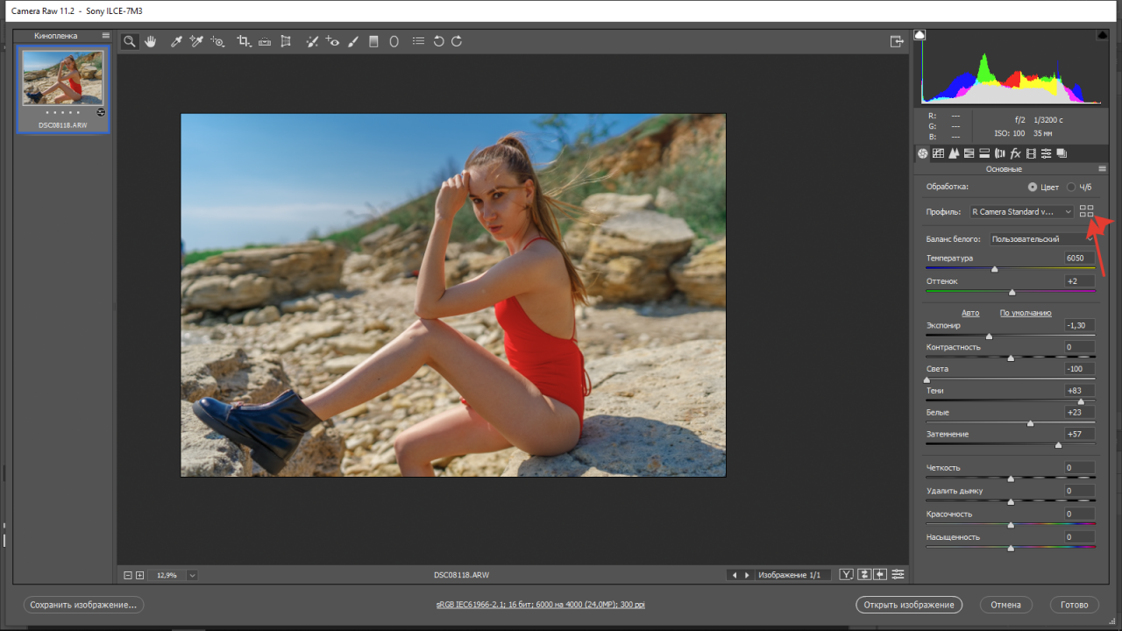The image size is (1122, 631).
Task: Select the White Balance eyedropper tool
Action: coord(176,41)
